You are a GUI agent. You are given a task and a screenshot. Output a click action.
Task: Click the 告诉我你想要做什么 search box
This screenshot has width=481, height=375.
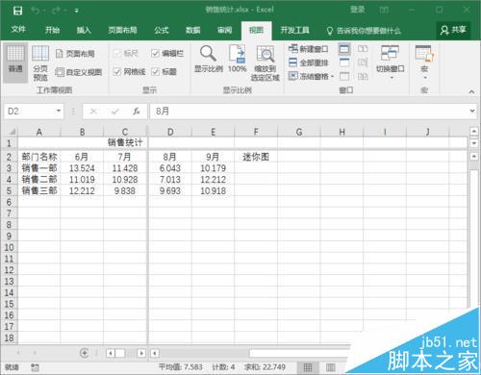pos(364,31)
